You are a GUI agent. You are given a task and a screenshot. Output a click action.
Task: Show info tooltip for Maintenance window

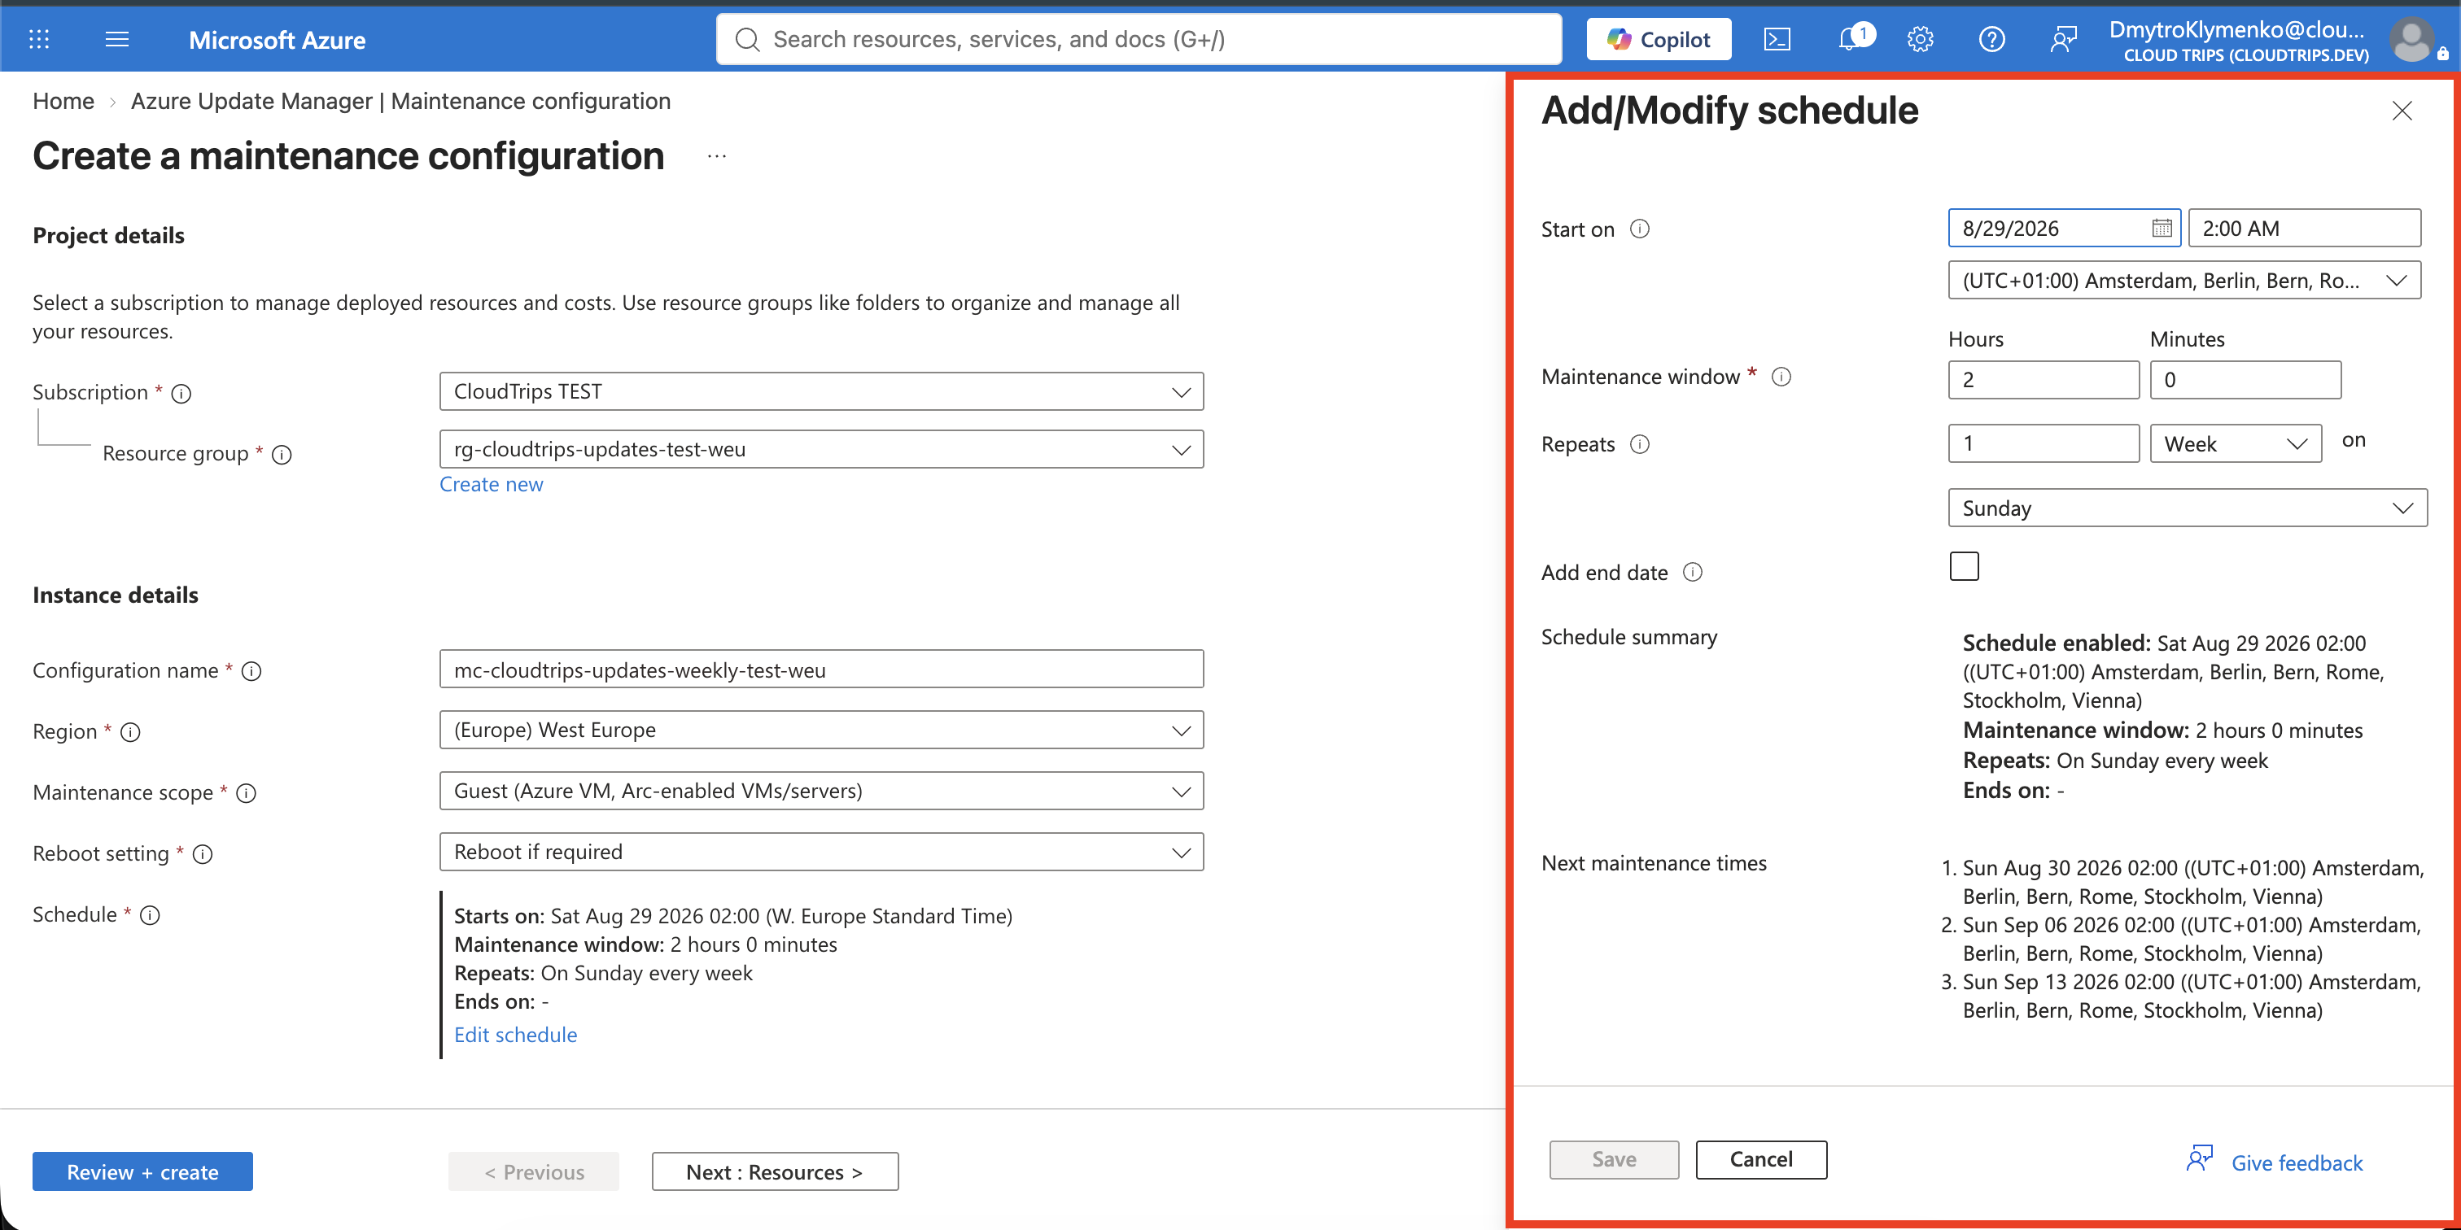pyautogui.click(x=1781, y=377)
